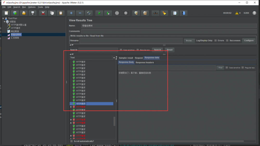Tick the Successes checkbox
This screenshot has width=260, height=146.
227,41
